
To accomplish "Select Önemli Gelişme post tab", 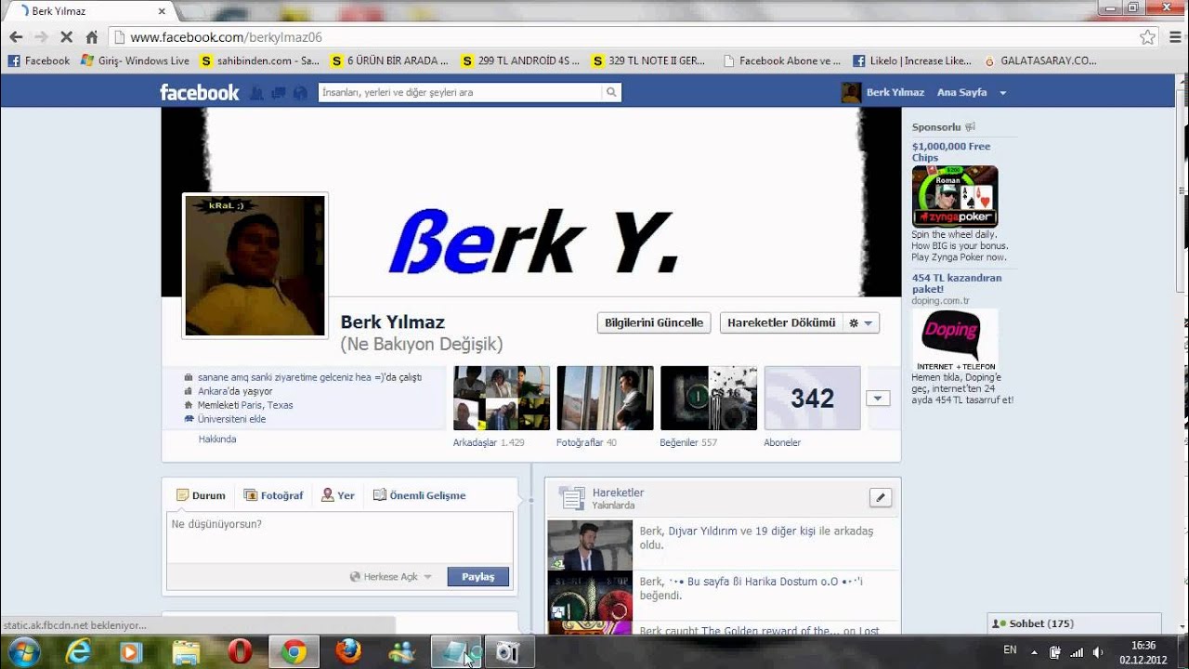I will (420, 495).
